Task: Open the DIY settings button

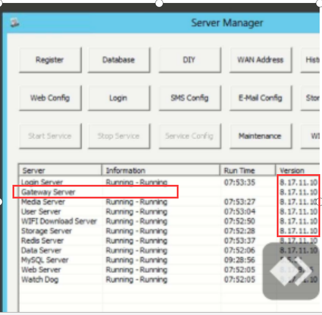Action: [x=190, y=60]
